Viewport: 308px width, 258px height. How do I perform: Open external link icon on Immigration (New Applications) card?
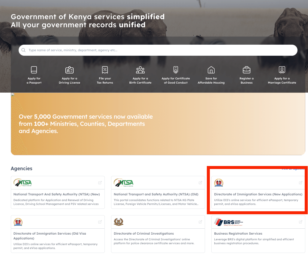tap(300, 183)
